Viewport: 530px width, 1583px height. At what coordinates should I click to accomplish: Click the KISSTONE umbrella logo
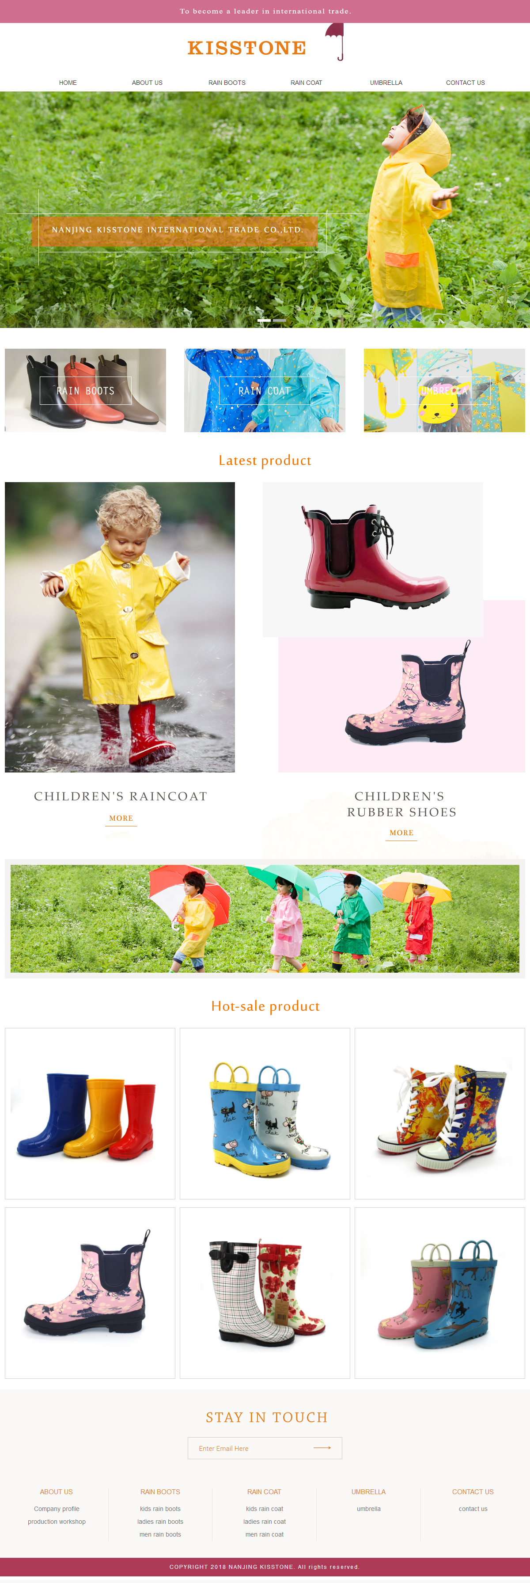(265, 44)
